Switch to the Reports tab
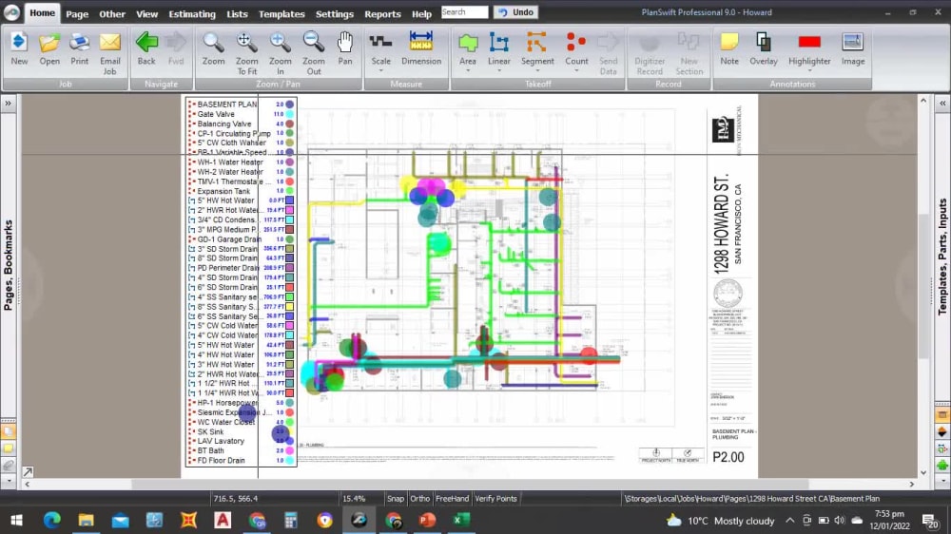 click(x=382, y=14)
